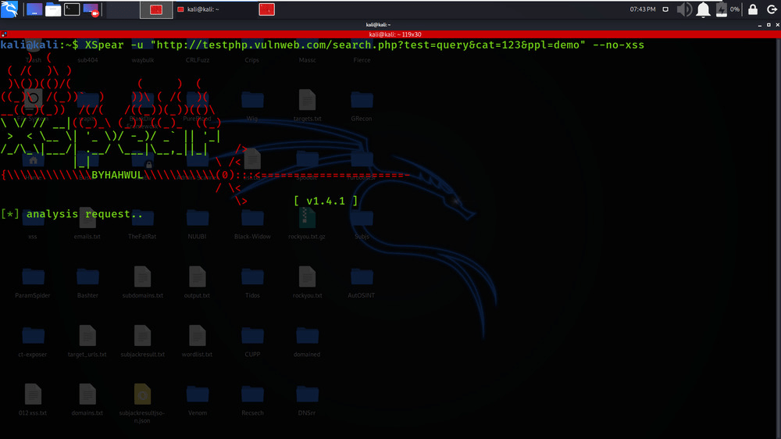781x439 pixels.
Task: Select targets.txt file on desktop behind terminal
Action: pos(307,106)
